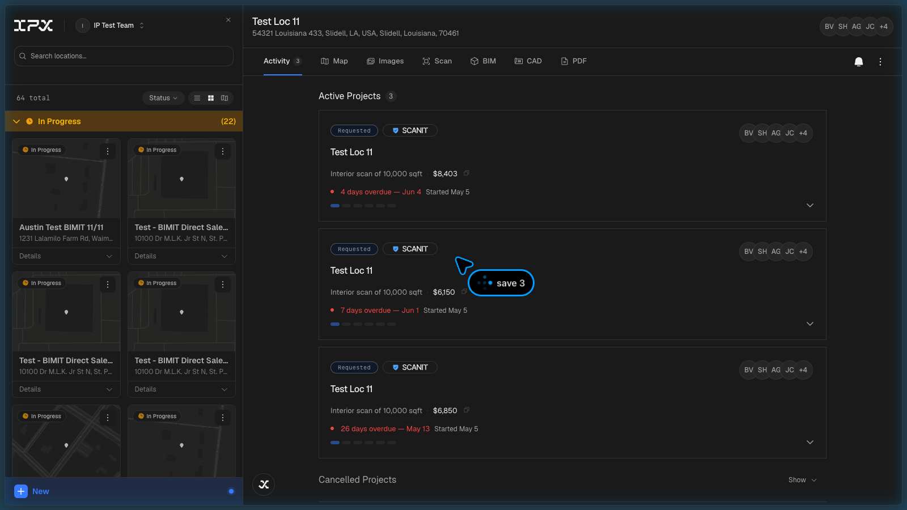
Task: Click the Search locations field
Action: (124, 56)
